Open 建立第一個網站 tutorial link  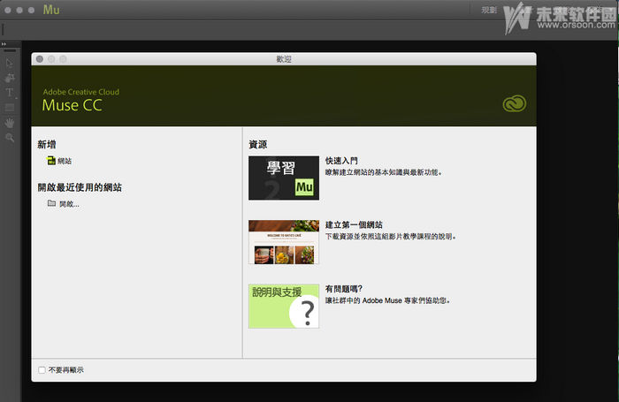[x=354, y=225]
